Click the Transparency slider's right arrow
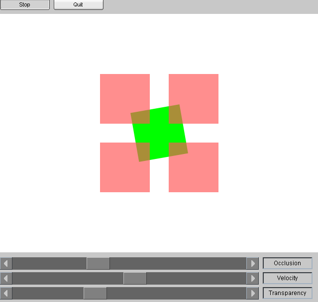 point(252,293)
